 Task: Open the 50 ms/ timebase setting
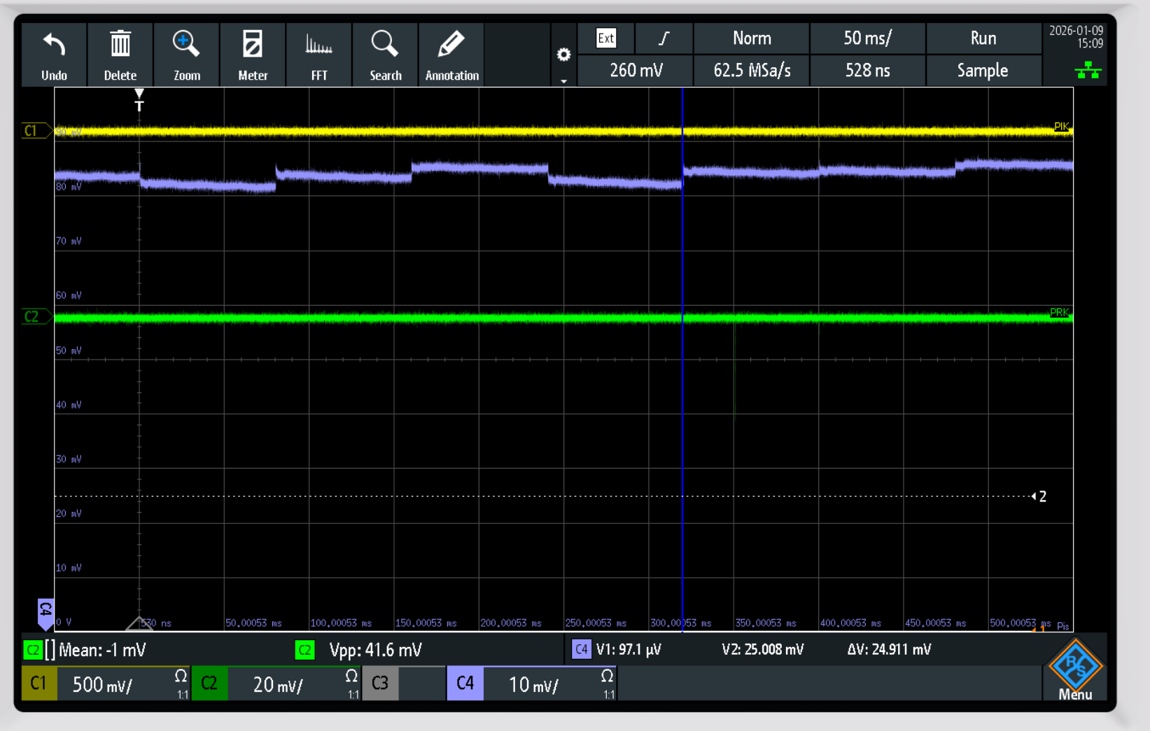point(867,38)
